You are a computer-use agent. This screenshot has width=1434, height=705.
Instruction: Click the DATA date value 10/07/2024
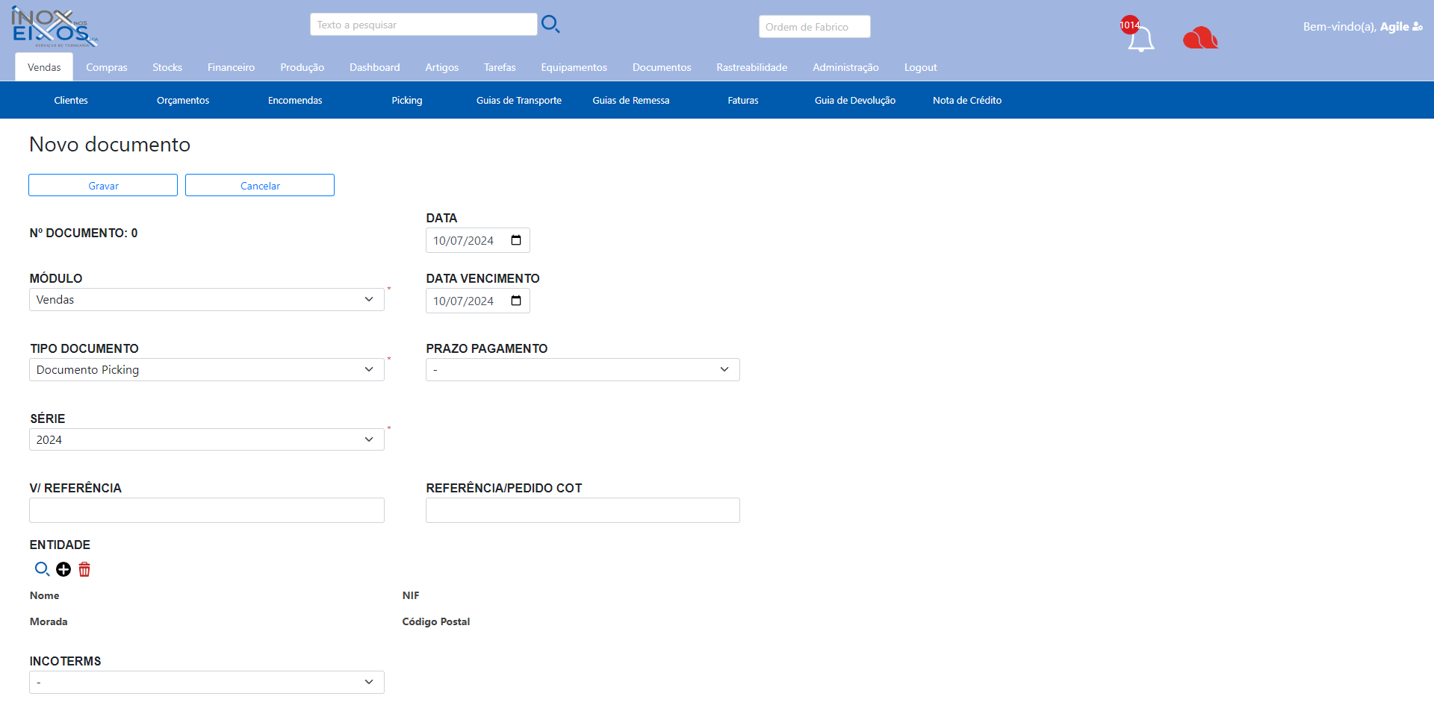coord(463,240)
